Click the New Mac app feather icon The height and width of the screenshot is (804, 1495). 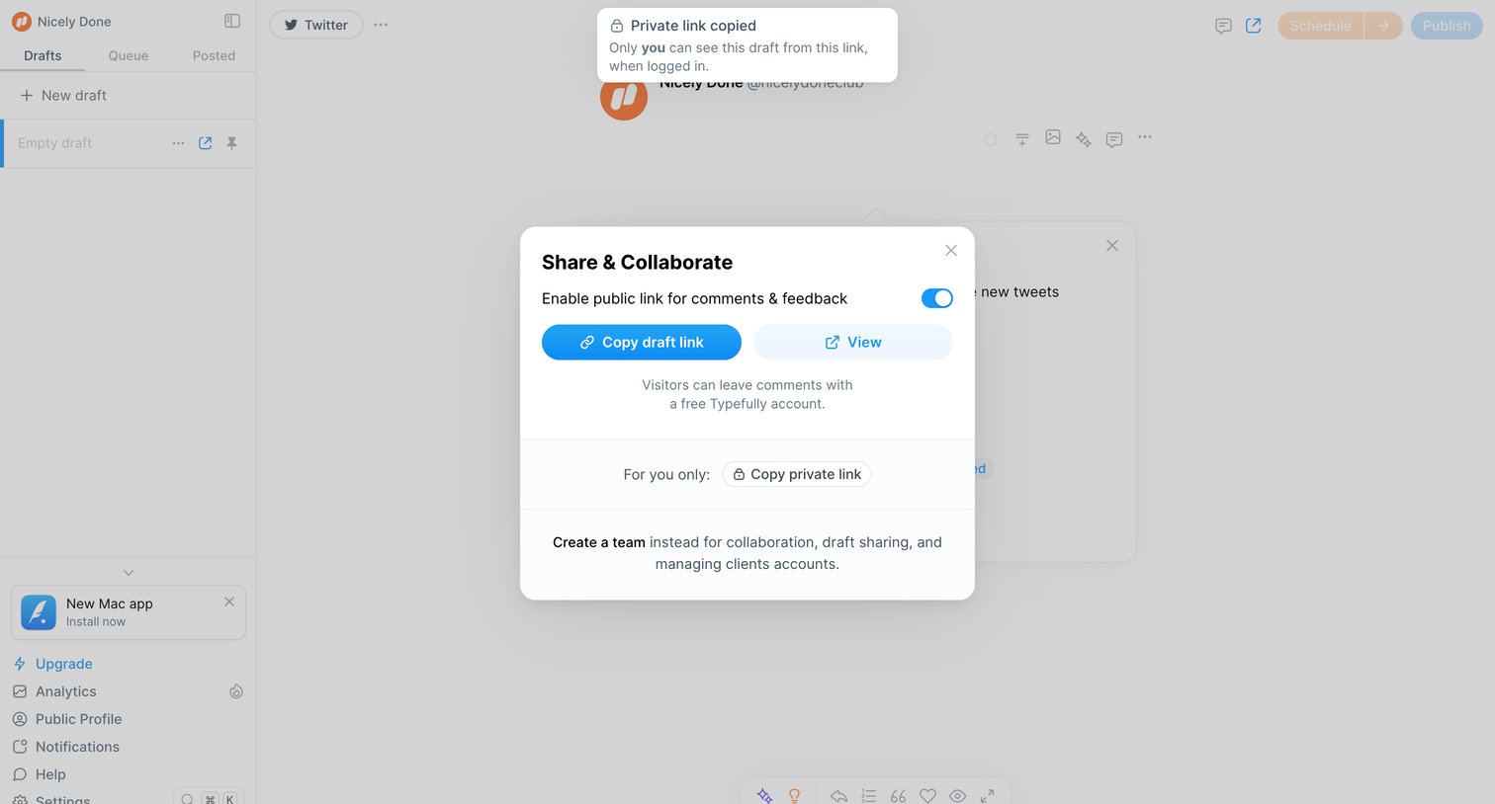tap(39, 612)
